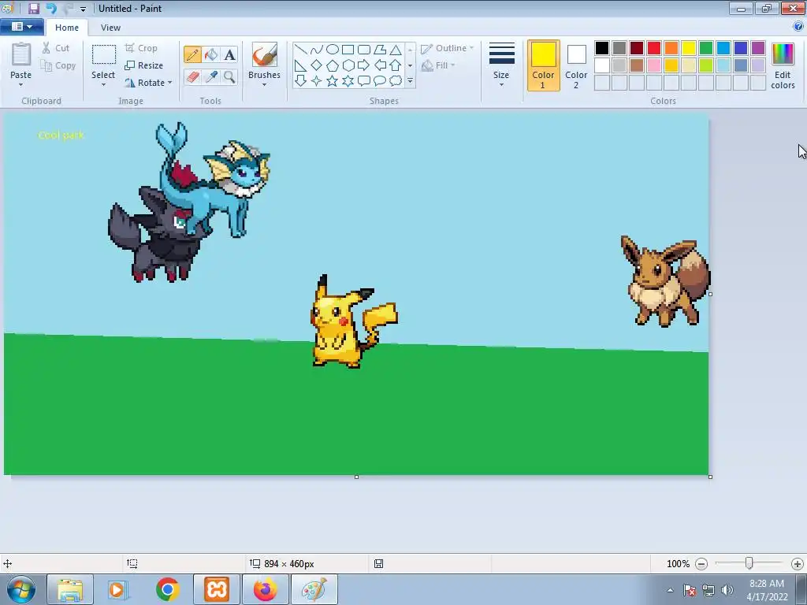The image size is (807, 605).
Task: Switch to the View ribbon tab
Action: pos(110,28)
